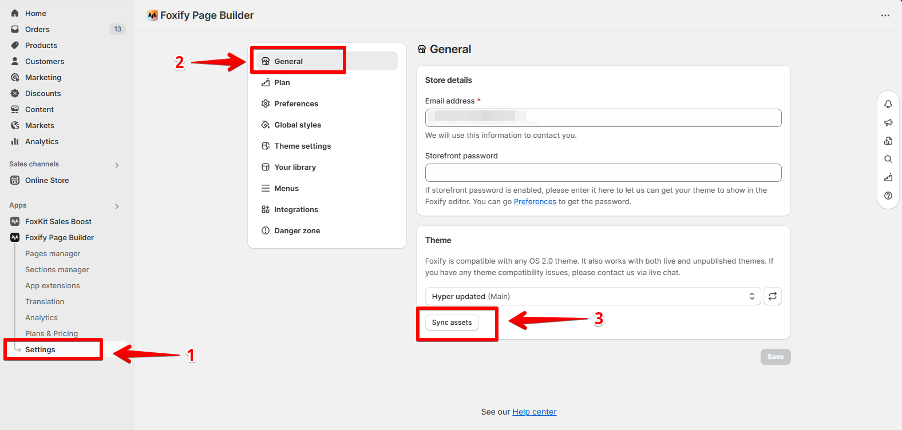Click the Storefront password field
The height and width of the screenshot is (430, 902).
603,173
